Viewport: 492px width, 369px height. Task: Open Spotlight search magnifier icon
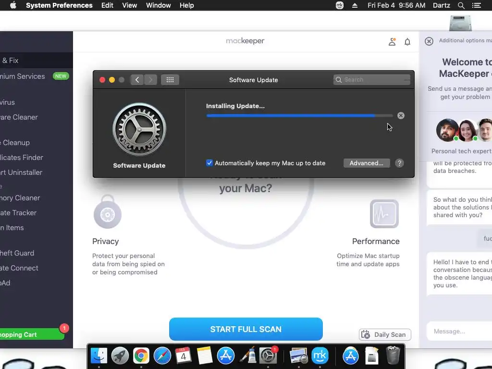coord(461,5)
